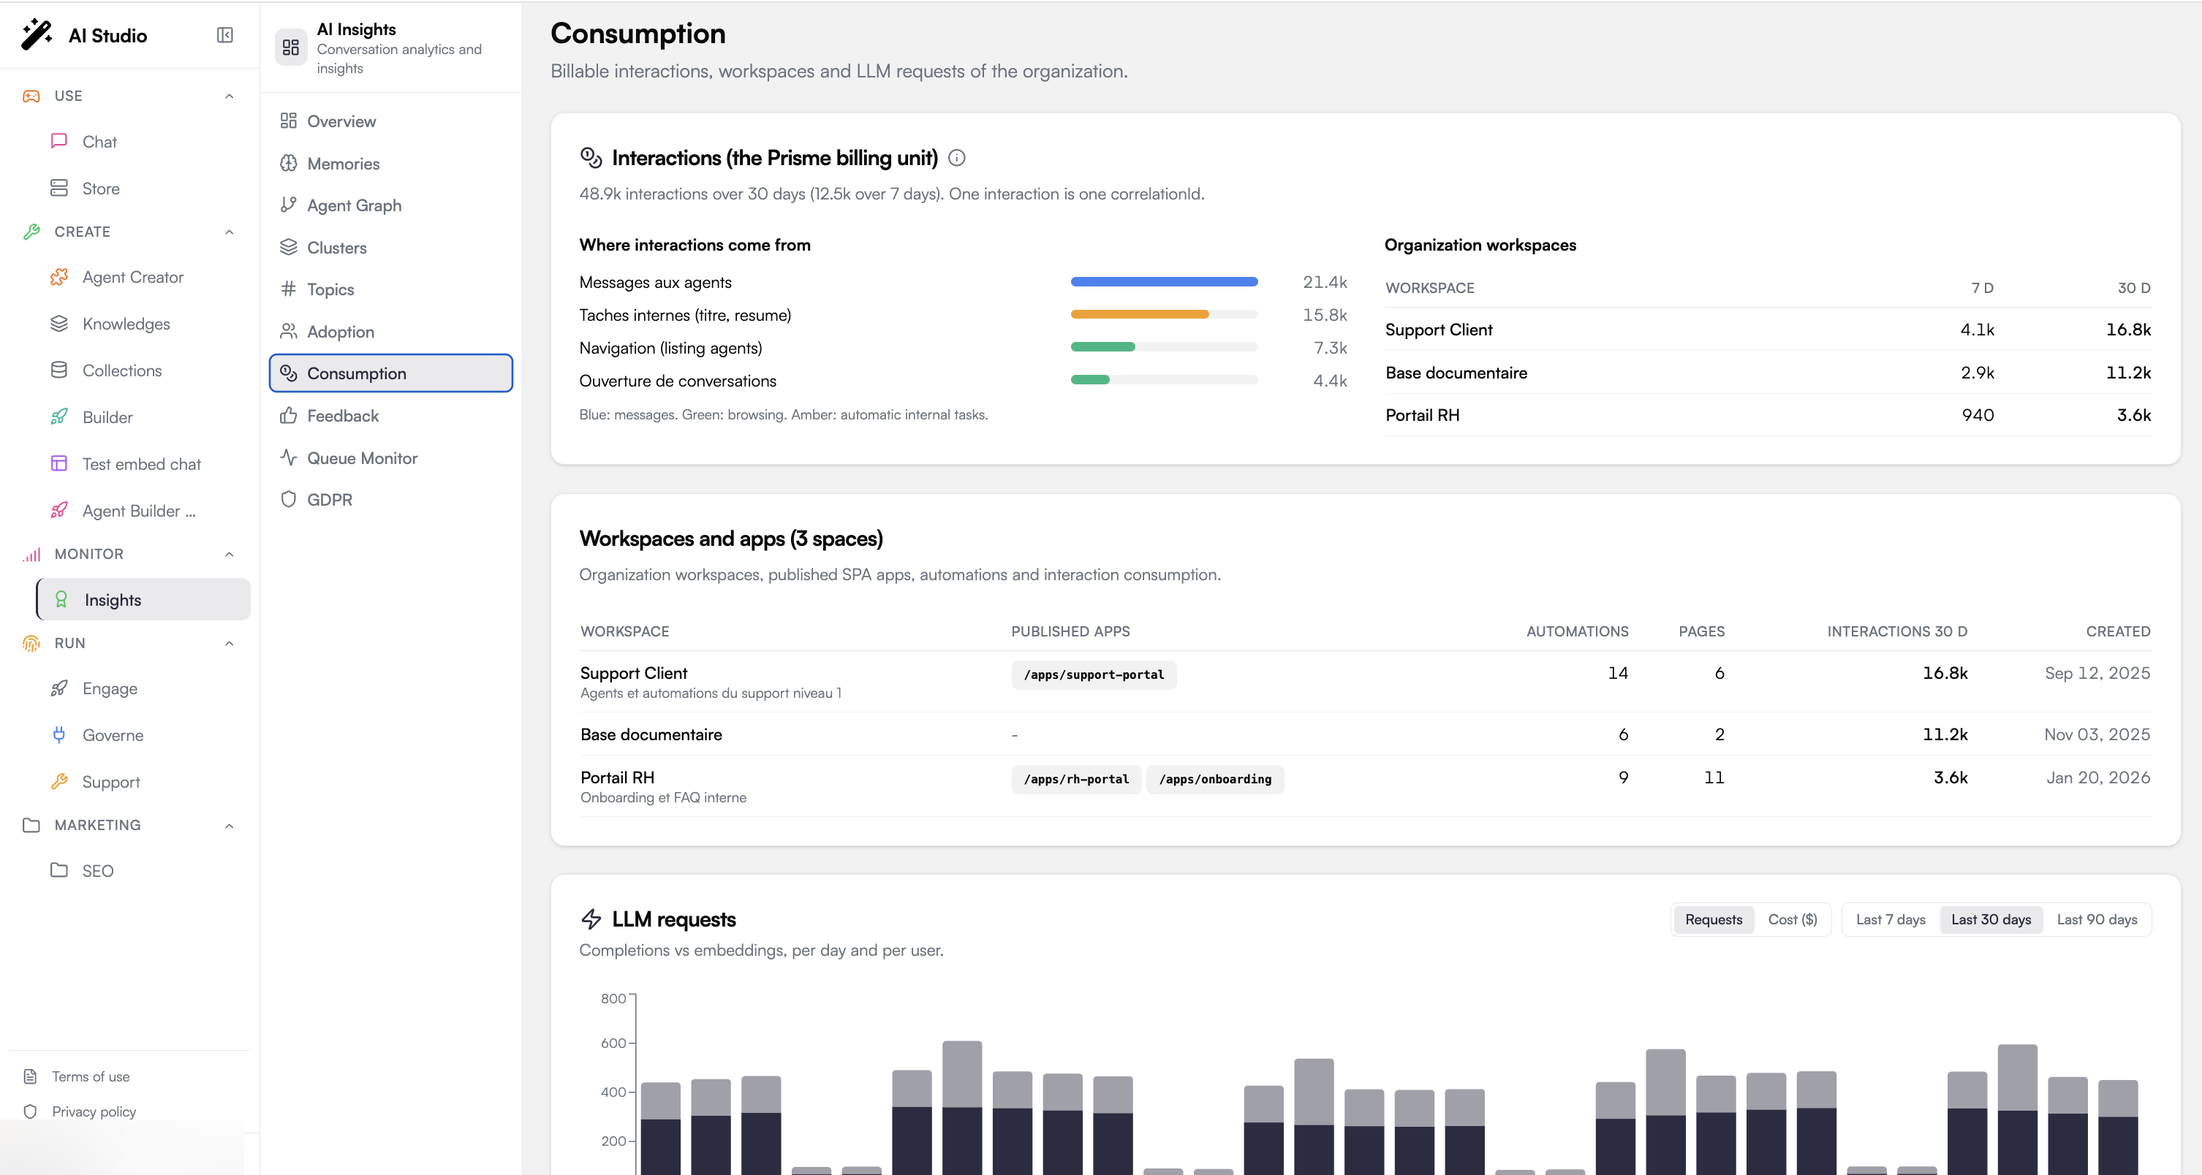Collapse the CREATE section chevron
This screenshot has height=1175, width=2202.
coord(229,232)
